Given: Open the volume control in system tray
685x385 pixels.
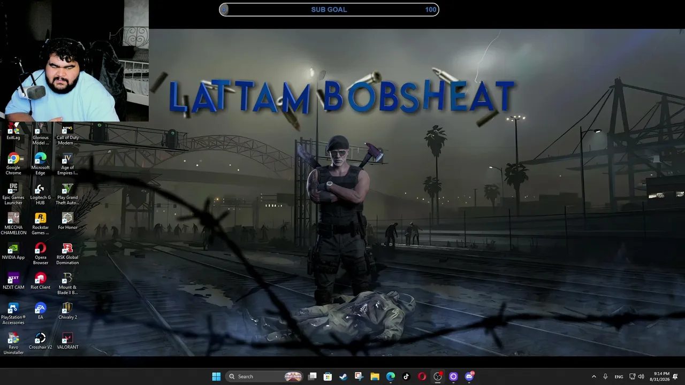Looking at the screenshot, I should coord(641,376).
